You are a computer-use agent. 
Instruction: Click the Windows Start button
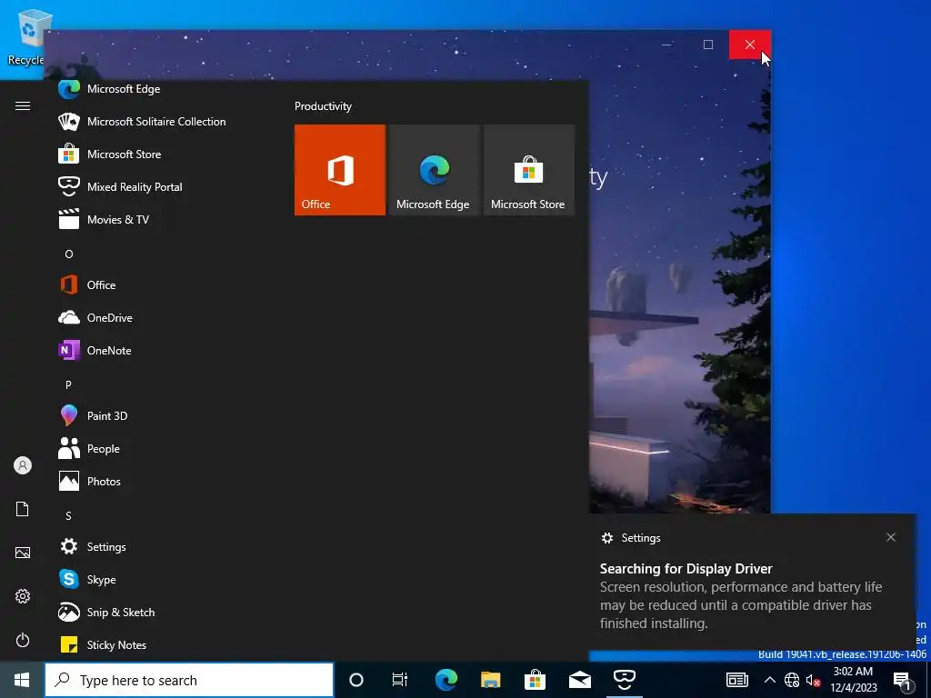(x=22, y=680)
